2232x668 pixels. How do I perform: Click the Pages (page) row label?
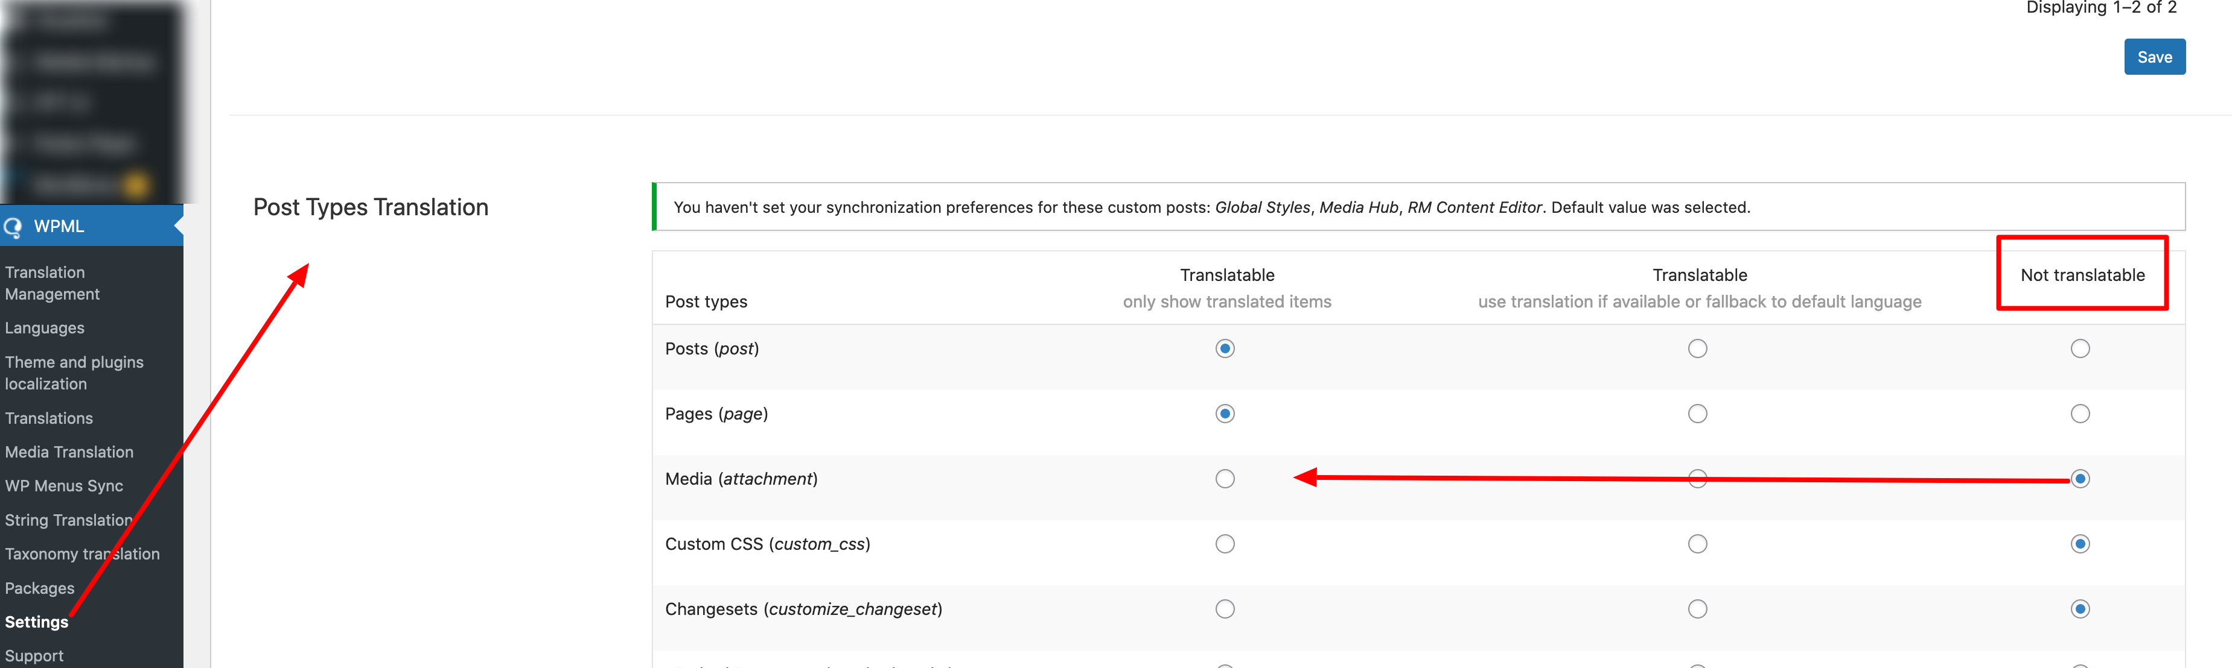click(716, 414)
